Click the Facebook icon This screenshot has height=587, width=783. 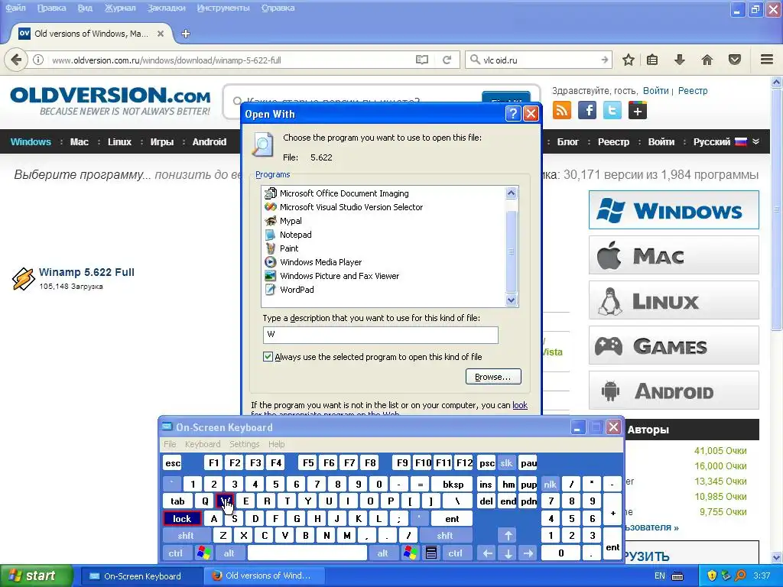click(x=587, y=110)
